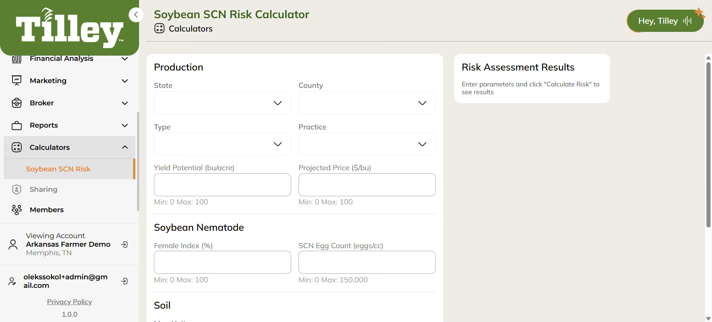Image resolution: width=712 pixels, height=322 pixels.
Task: Click the Broker icon
Action: pos(17,103)
